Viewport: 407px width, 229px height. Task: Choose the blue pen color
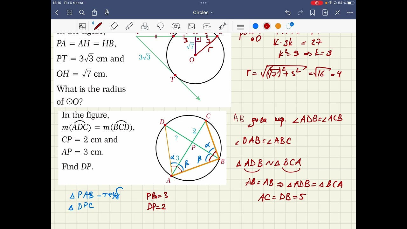click(255, 26)
